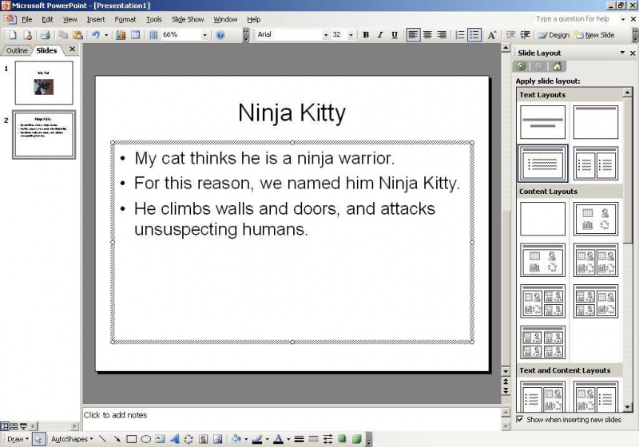
Task: Toggle Align Left for the text
Action: tap(413, 35)
